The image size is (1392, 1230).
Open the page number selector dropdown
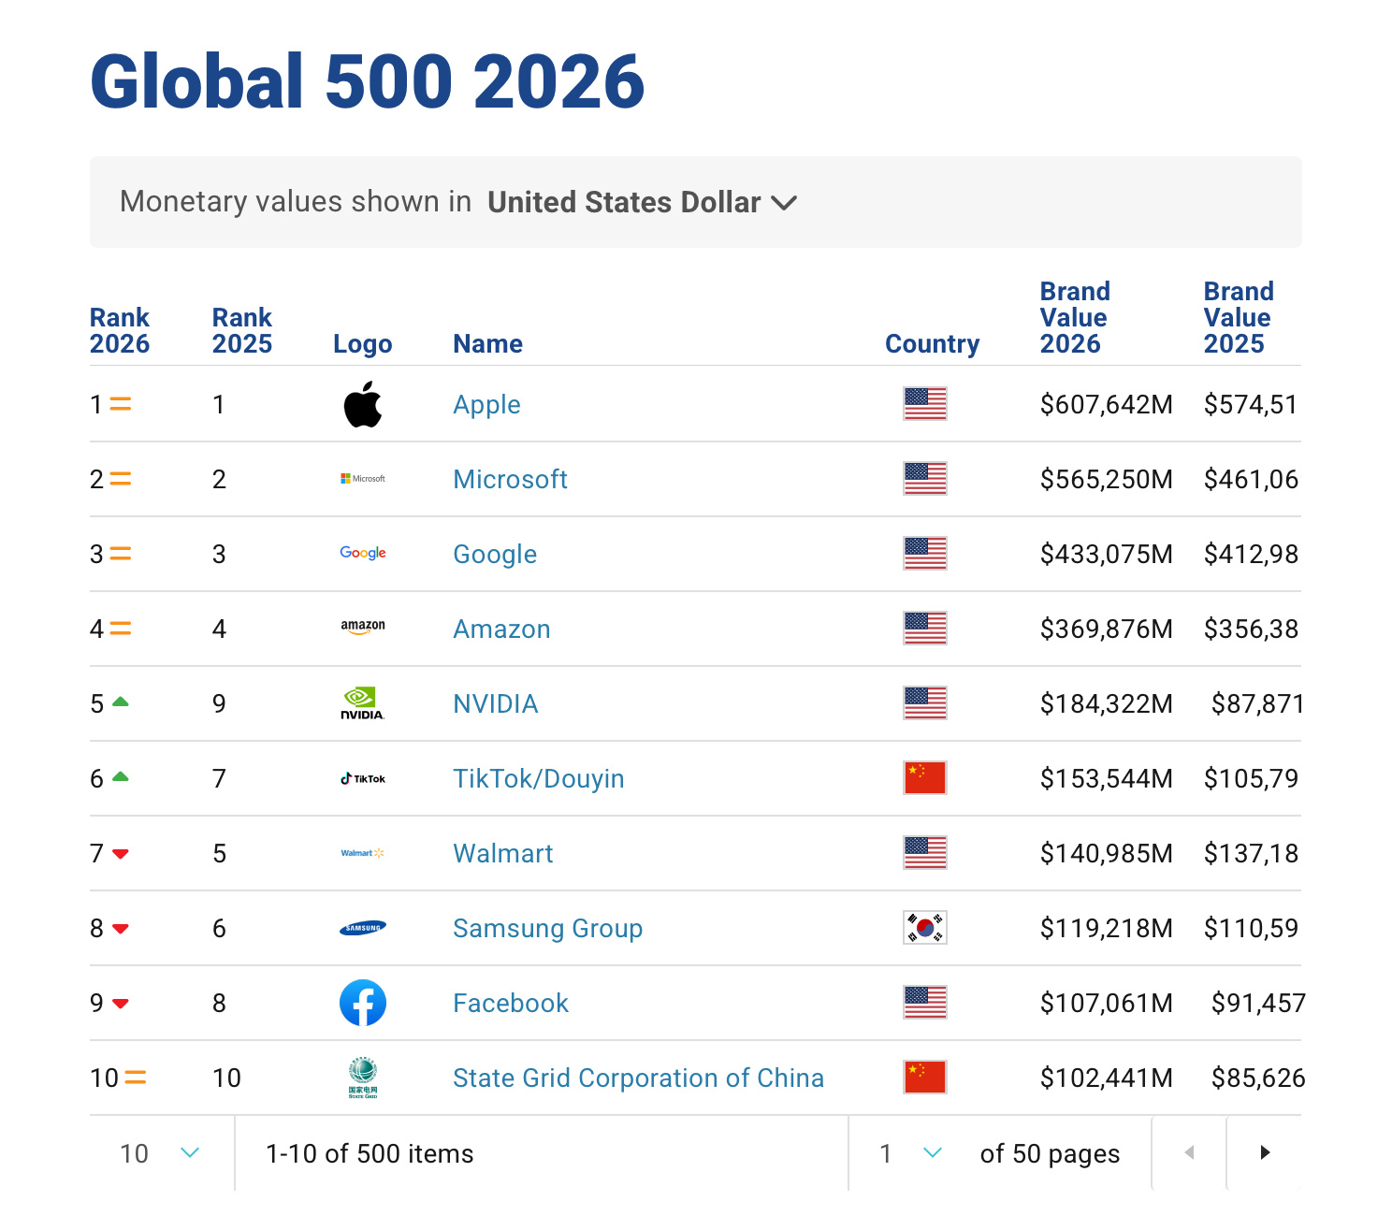(x=910, y=1153)
